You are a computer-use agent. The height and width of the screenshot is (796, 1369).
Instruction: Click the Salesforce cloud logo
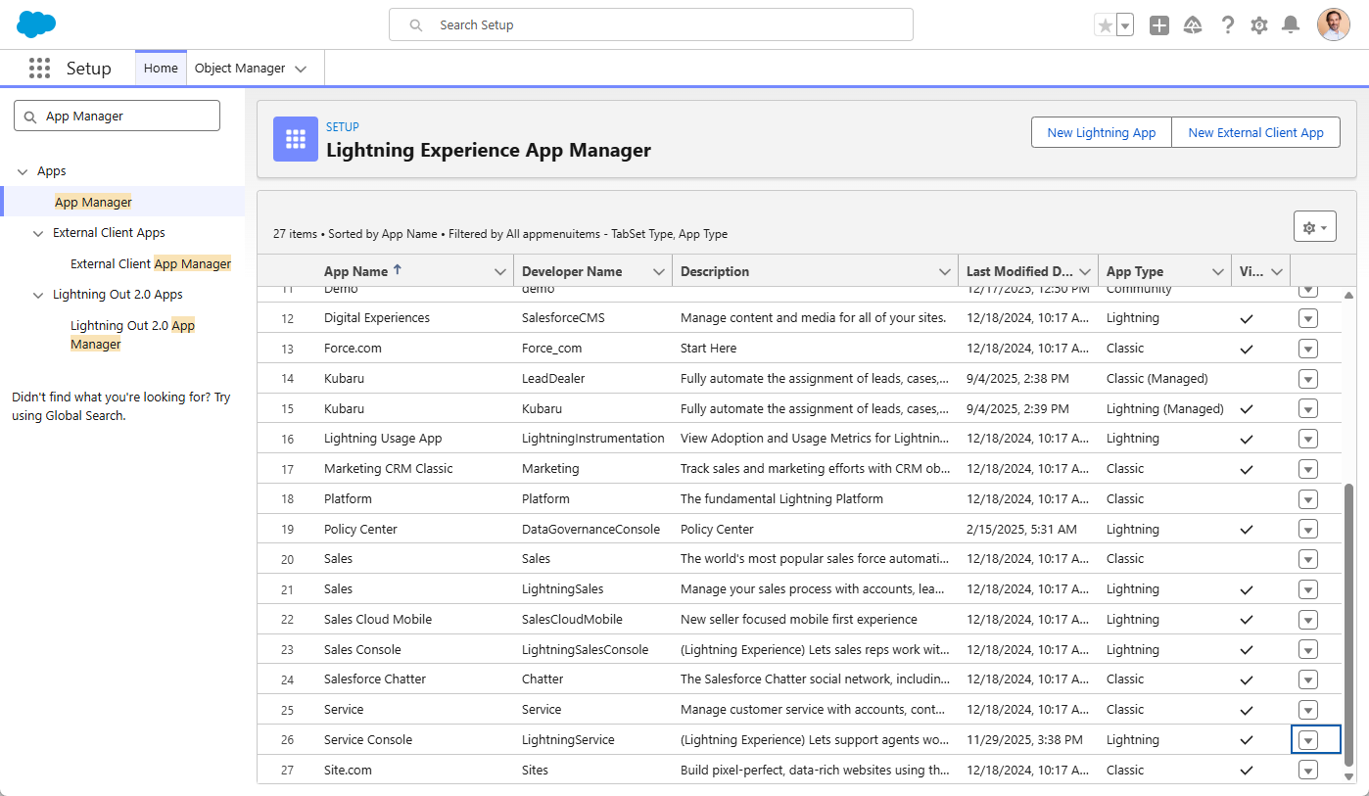click(x=36, y=24)
